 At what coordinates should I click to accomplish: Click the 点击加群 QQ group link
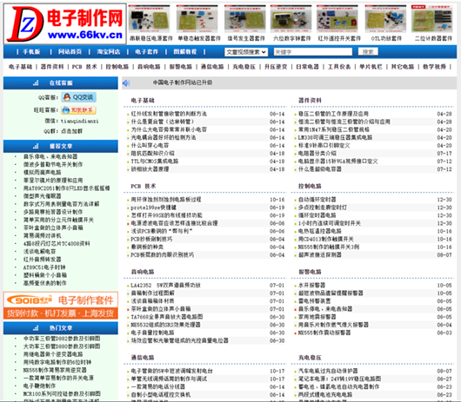71,131
